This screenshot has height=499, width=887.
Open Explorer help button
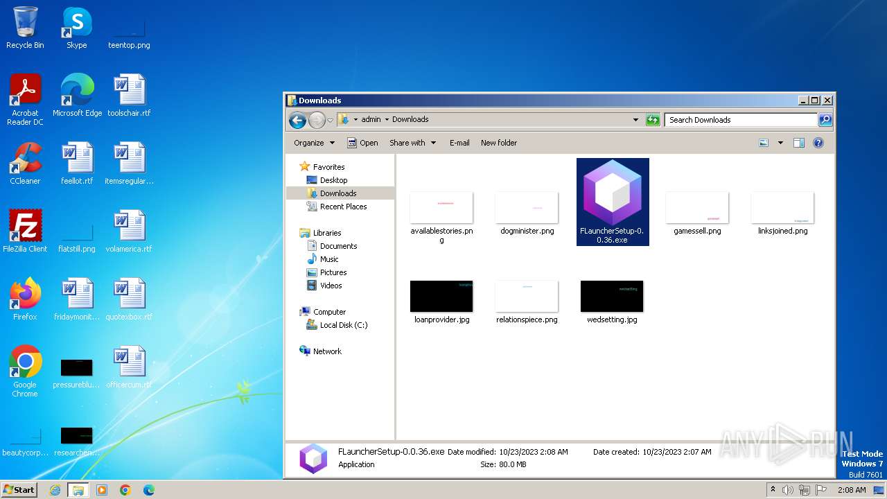click(818, 143)
